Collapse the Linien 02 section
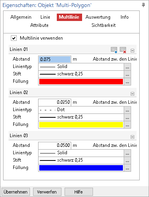This screenshot has width=149, height=197. (x=132, y=94)
